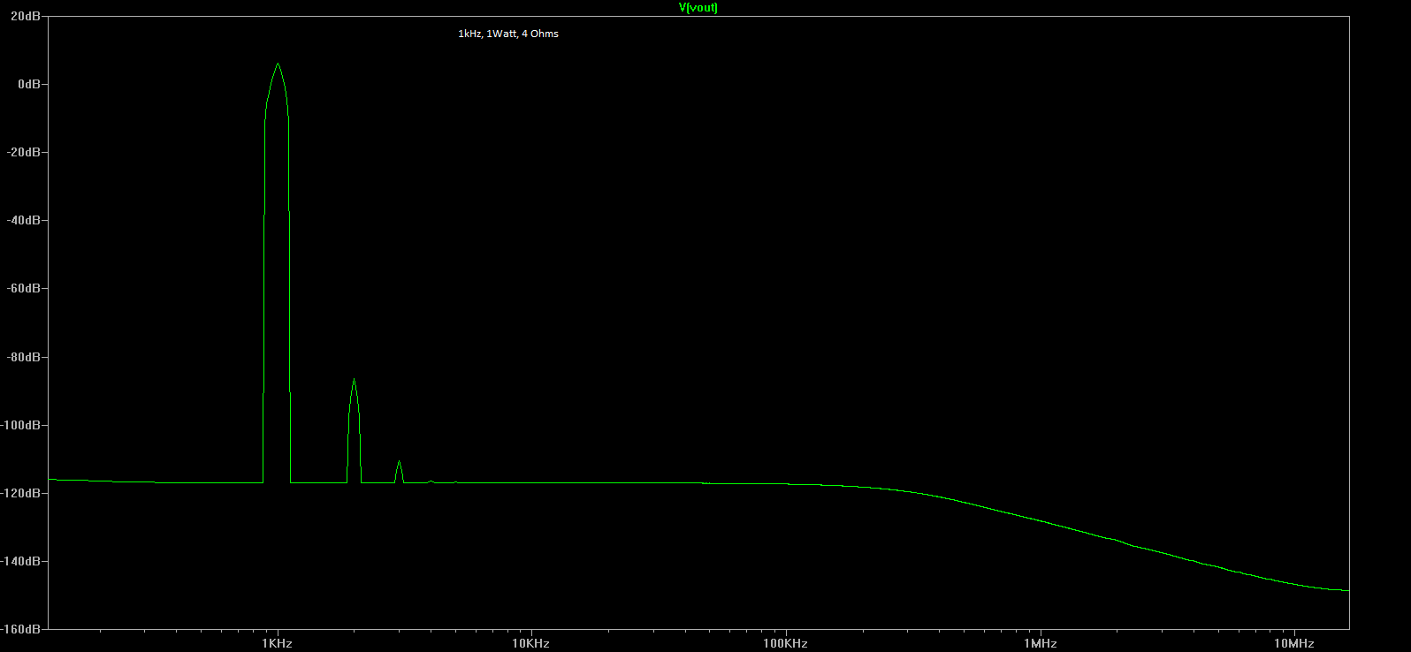Click the 10KHz frequency axis label

tap(530, 643)
